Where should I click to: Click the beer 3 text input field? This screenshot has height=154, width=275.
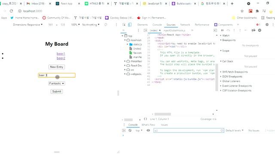(x=57, y=75)
